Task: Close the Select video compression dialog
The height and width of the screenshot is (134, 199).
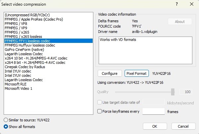Action: click(192, 4)
